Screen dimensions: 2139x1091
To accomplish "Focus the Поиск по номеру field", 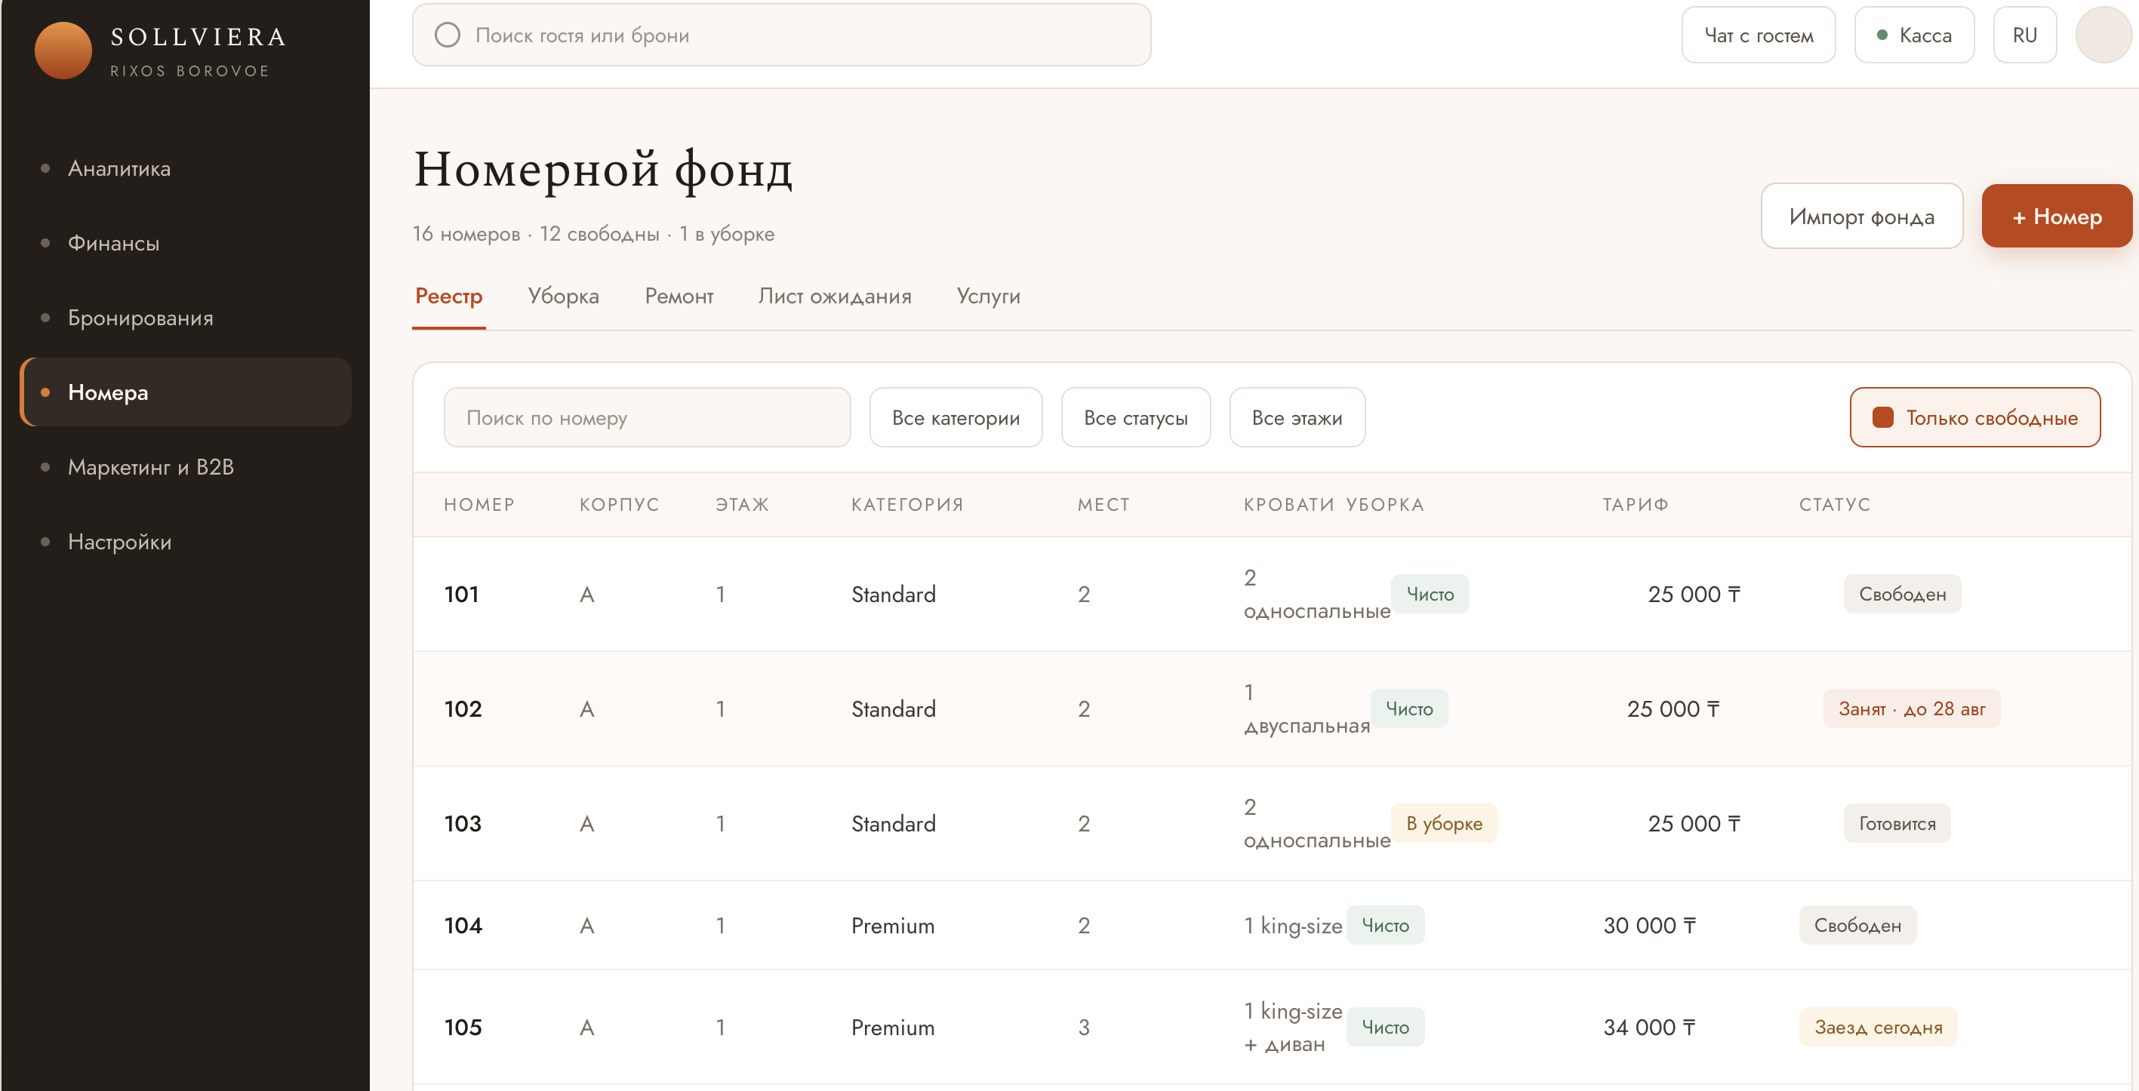I will coord(647,418).
